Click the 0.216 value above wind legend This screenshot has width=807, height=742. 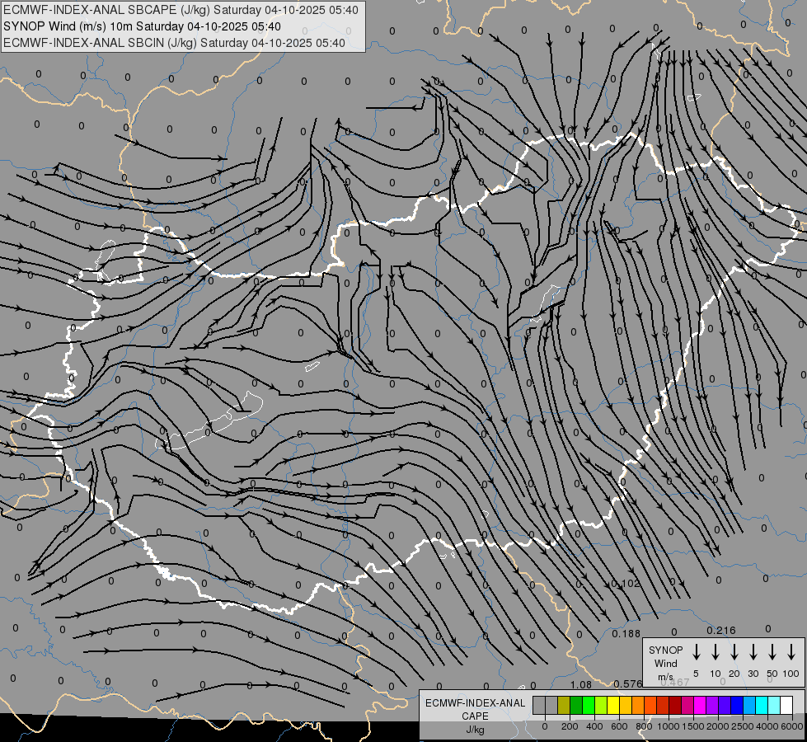pos(720,631)
